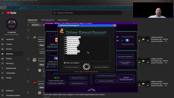This screenshot has height=98, width=174.
Task: Toggle the YouTube Studio hamburger menu
Action: coord(3,13)
